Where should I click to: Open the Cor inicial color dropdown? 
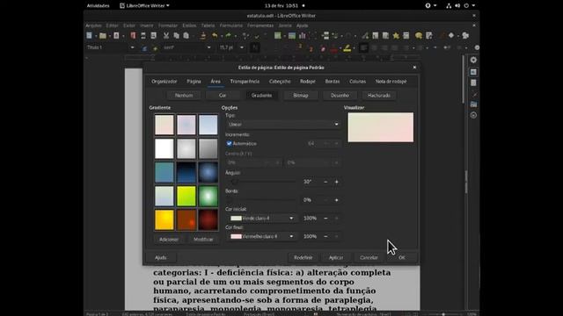(262, 219)
